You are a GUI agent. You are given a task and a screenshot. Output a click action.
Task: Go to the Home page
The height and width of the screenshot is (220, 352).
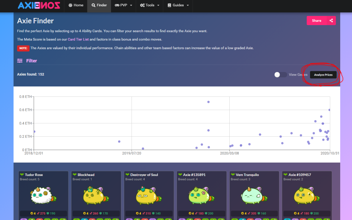click(x=76, y=5)
